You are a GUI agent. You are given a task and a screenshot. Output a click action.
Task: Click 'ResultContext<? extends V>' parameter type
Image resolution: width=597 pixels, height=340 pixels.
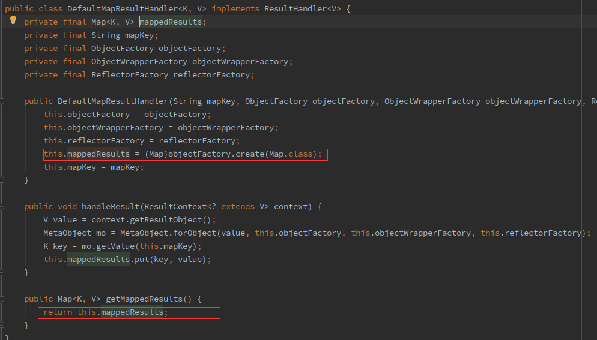207,207
